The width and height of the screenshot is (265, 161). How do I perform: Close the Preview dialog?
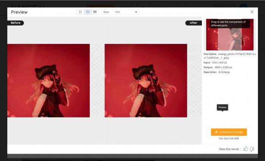pos(252,12)
